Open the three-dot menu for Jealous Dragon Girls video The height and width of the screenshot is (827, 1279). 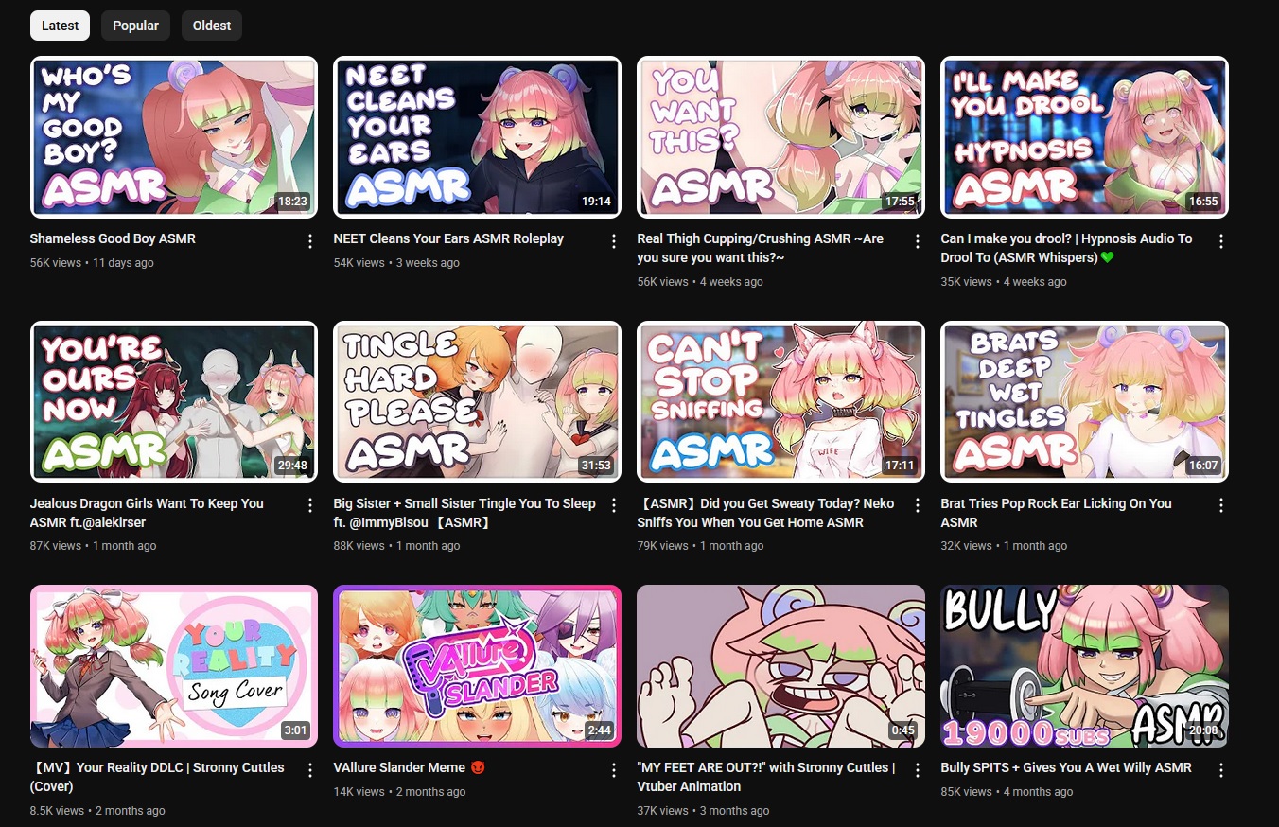(x=310, y=505)
